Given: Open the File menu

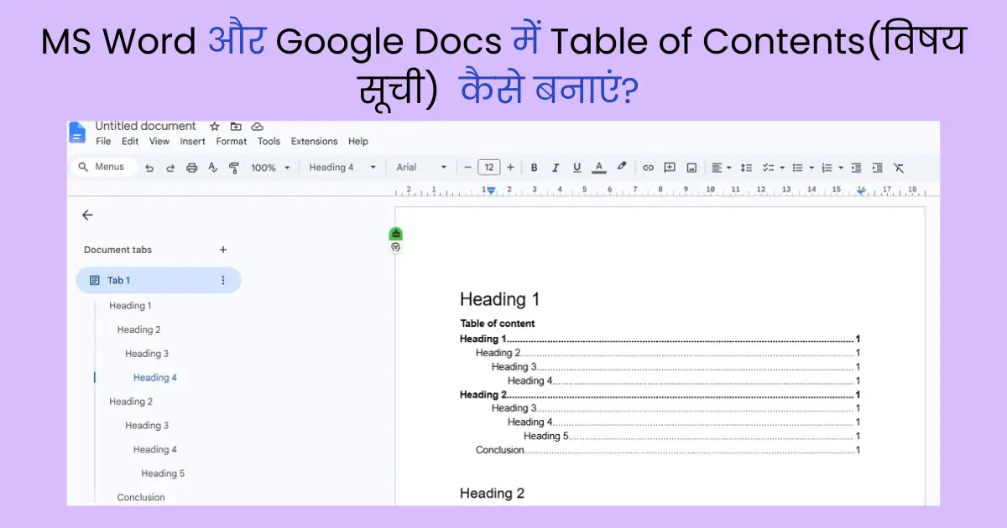Looking at the screenshot, I should point(103,142).
